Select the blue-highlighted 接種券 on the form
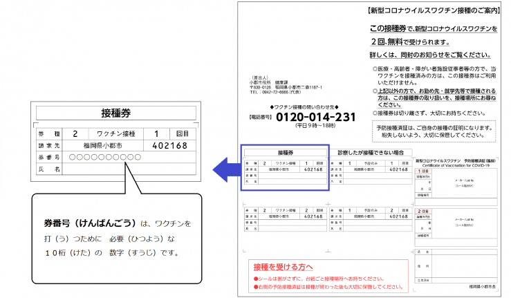 (x=285, y=167)
